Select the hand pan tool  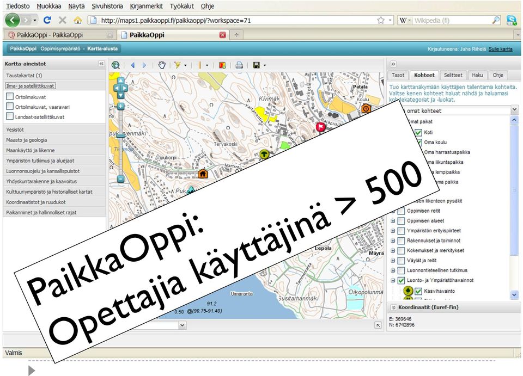click(x=162, y=65)
